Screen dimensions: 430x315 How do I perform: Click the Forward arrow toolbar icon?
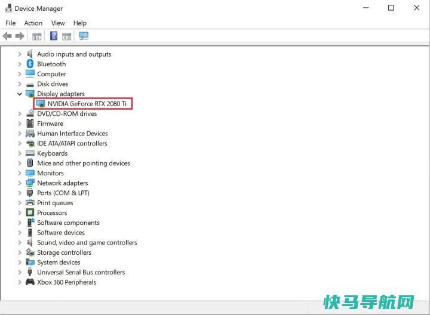20,36
